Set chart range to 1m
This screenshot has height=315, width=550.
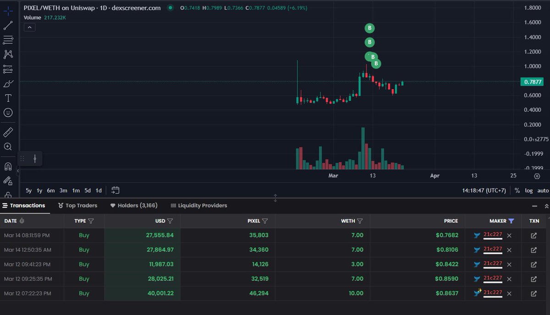76,190
